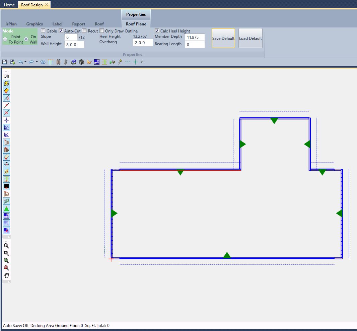
Task: Click the refresh arrows toolbar icon
Action: pyautogui.click(x=43, y=62)
